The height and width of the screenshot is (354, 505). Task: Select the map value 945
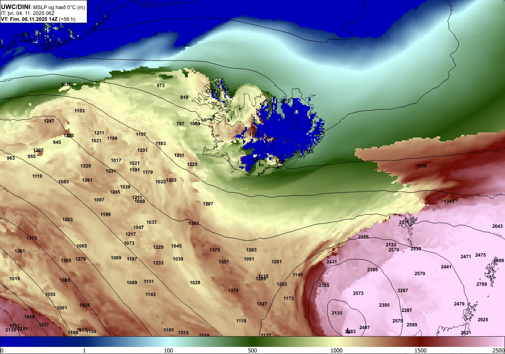57,142
